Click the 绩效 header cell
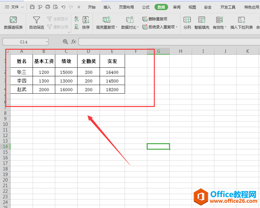 coord(66,61)
